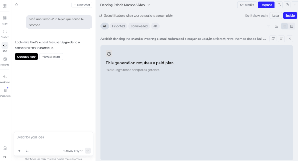Focus the Describe your idea field
298x161 pixels.
point(54,137)
